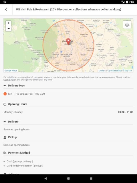Click the Payment Method icon
Screen dimensions: 137x183
coord(5,153)
